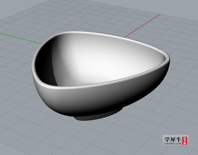Click the green Y-axis line

click(21, 39)
